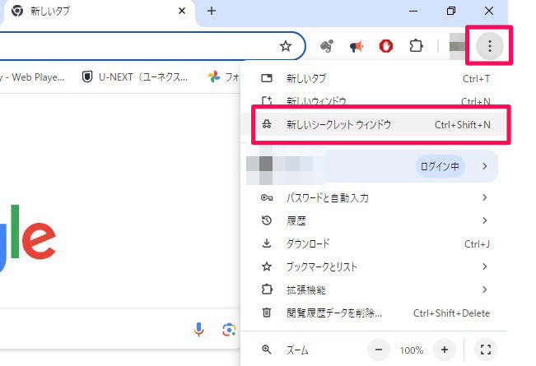This screenshot has width=536, height=366.
Task: Click the bookmark star in address bar
Action: [286, 47]
